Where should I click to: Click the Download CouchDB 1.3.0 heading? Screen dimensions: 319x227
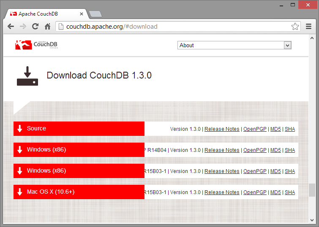99,76
